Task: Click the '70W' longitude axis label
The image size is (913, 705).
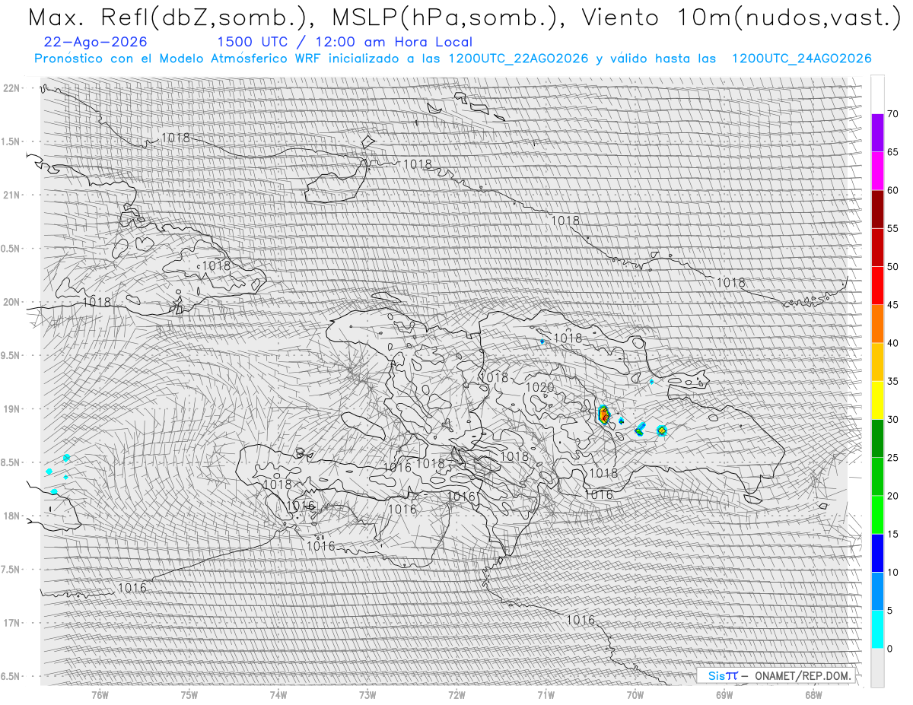Action: point(635,694)
